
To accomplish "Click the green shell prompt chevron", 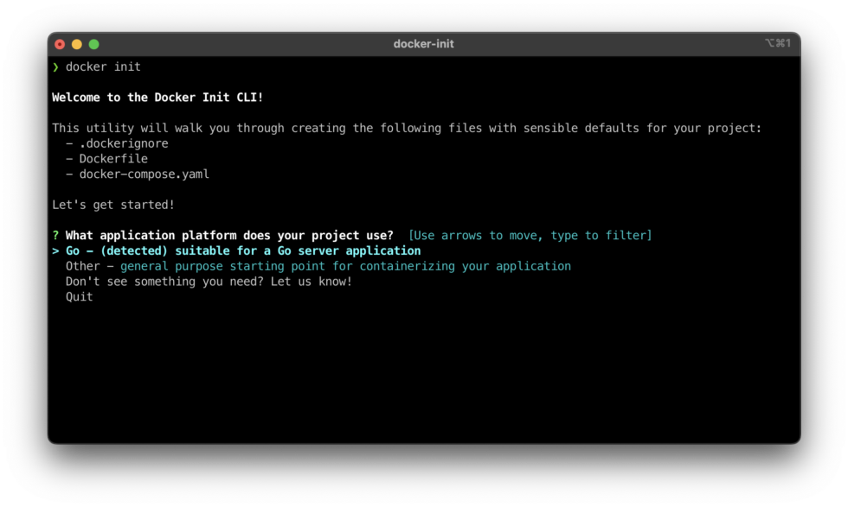I will coord(55,67).
